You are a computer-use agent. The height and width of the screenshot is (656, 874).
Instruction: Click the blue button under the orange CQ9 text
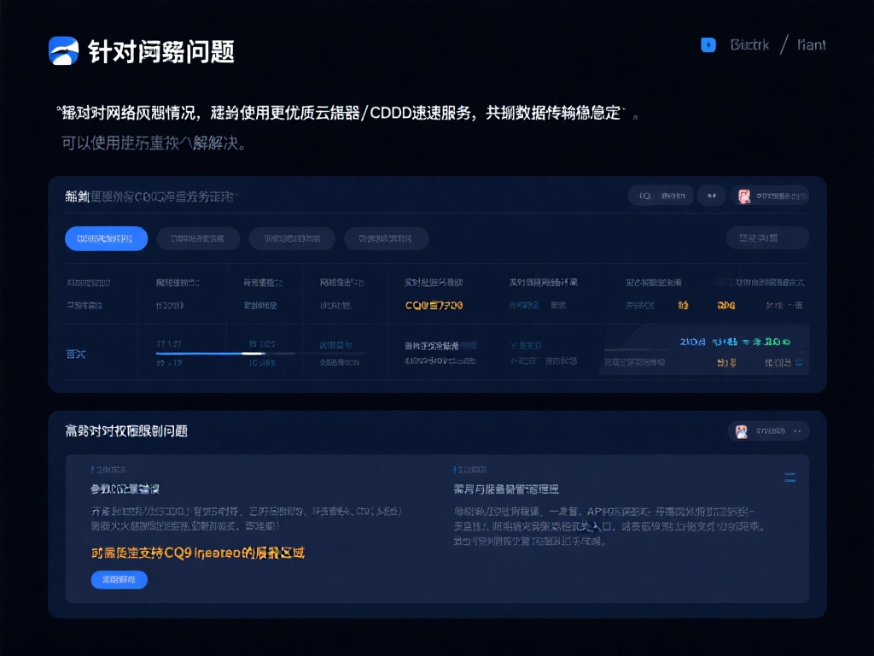tap(119, 580)
